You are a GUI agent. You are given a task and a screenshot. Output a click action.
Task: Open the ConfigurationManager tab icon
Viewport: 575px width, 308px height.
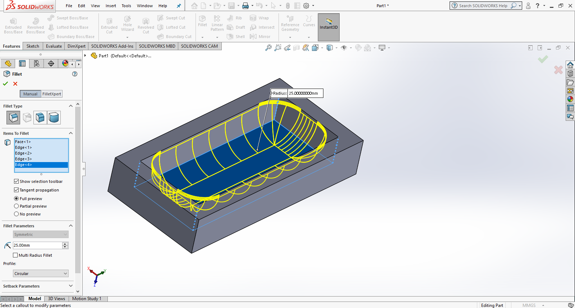tap(37, 63)
